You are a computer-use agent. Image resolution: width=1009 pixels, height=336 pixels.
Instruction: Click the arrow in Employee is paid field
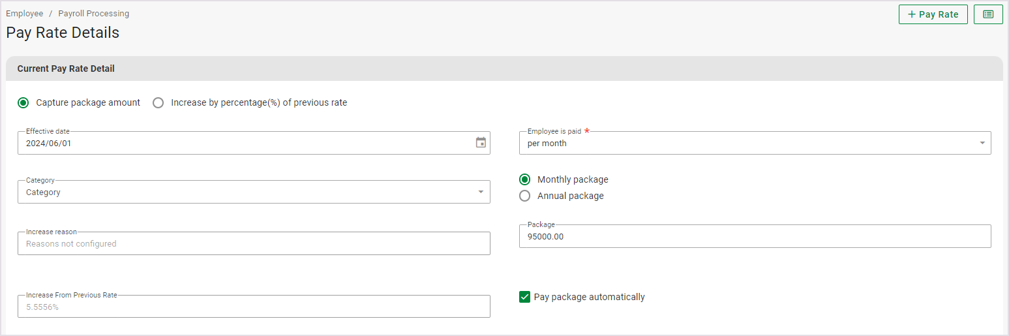tap(982, 144)
